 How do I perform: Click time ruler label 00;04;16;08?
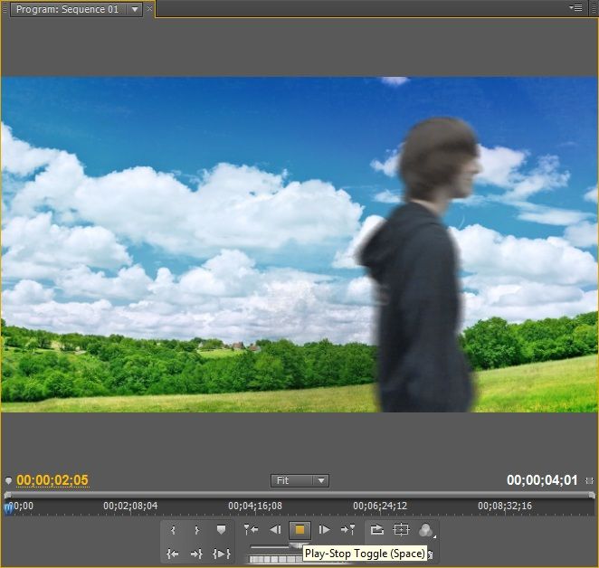point(255,506)
